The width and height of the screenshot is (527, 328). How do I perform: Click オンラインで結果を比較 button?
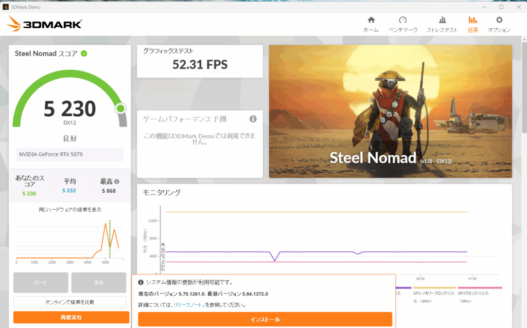[70, 302]
